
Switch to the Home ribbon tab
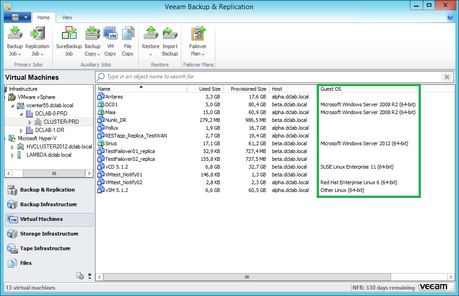point(43,17)
